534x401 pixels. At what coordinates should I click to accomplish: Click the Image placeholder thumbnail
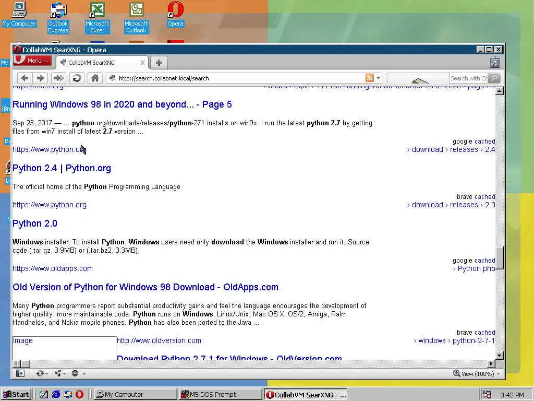[x=64, y=348]
